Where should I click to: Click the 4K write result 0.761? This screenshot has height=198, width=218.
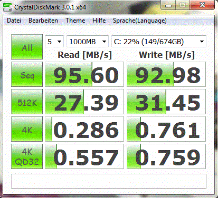tap(166, 129)
